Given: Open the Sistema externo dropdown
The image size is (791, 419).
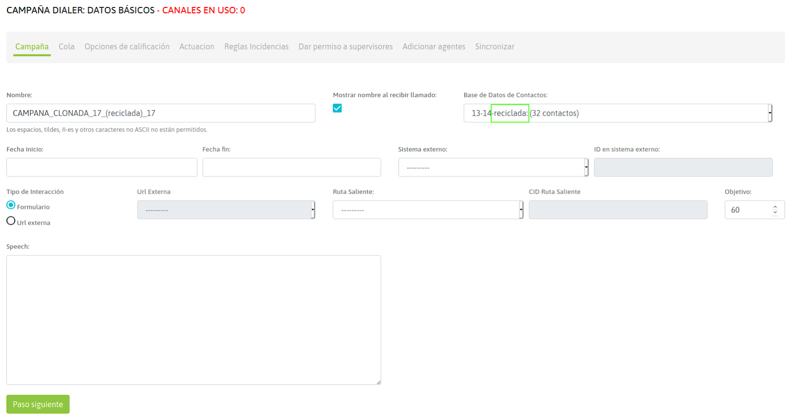Looking at the screenshot, I should point(493,168).
